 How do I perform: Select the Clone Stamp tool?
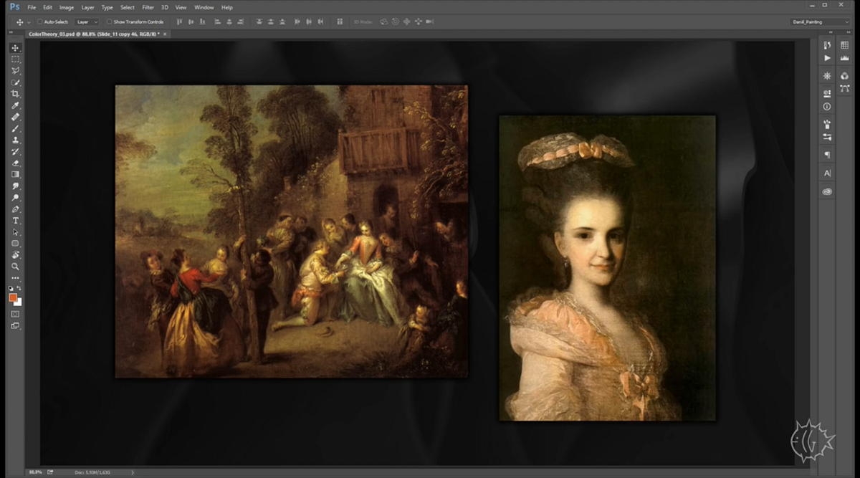point(15,140)
